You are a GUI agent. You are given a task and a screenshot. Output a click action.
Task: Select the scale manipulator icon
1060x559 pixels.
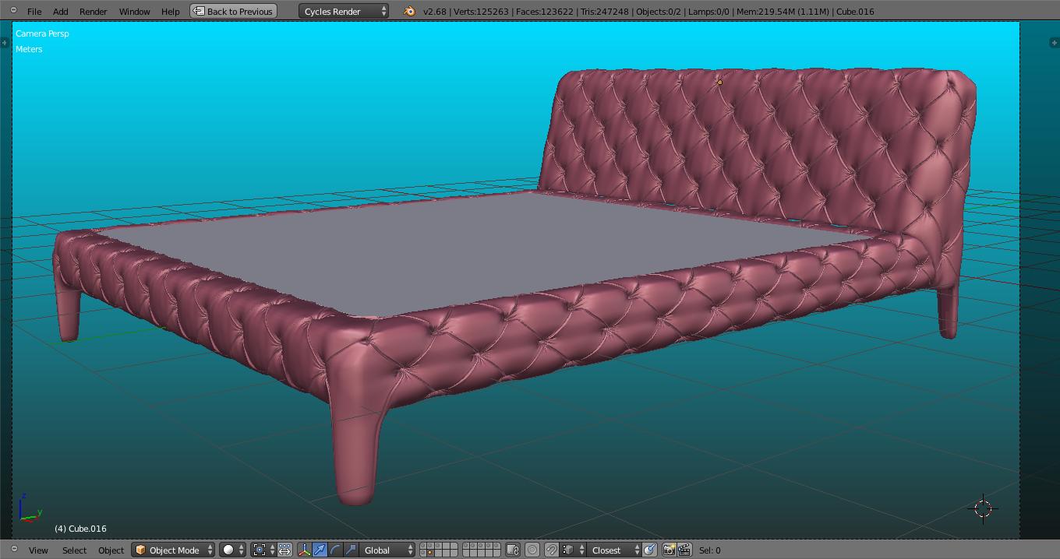coord(351,550)
